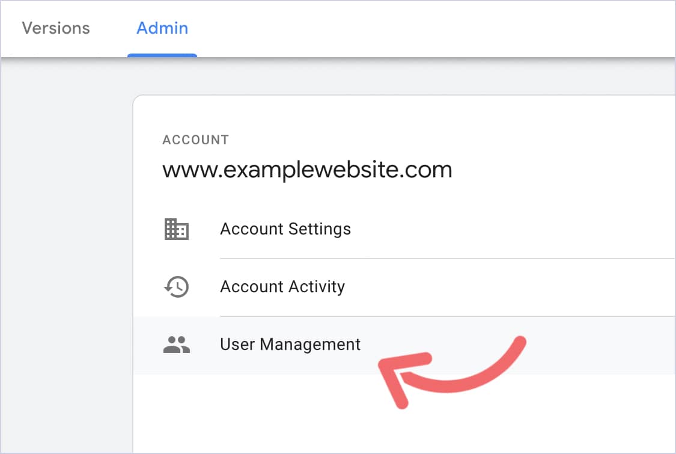Select the Admin tab
676x454 pixels.
[x=162, y=28]
